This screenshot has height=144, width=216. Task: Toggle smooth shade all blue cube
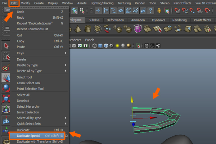pos(100,46)
